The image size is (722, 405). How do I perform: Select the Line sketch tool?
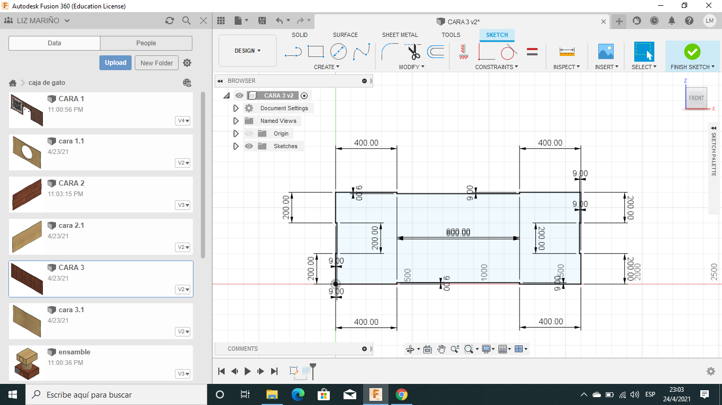point(293,52)
